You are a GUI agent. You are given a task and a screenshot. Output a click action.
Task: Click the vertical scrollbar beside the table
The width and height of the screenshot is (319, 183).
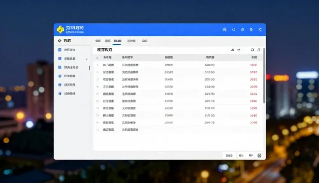(264, 76)
